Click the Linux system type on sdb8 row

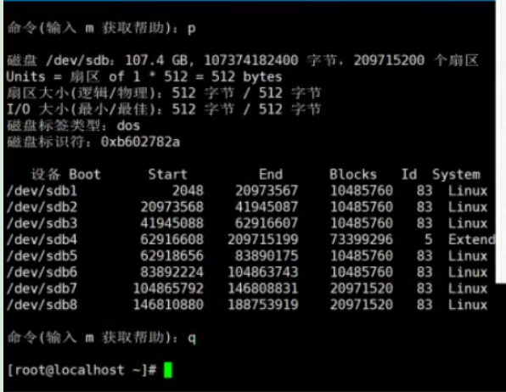pos(468,305)
